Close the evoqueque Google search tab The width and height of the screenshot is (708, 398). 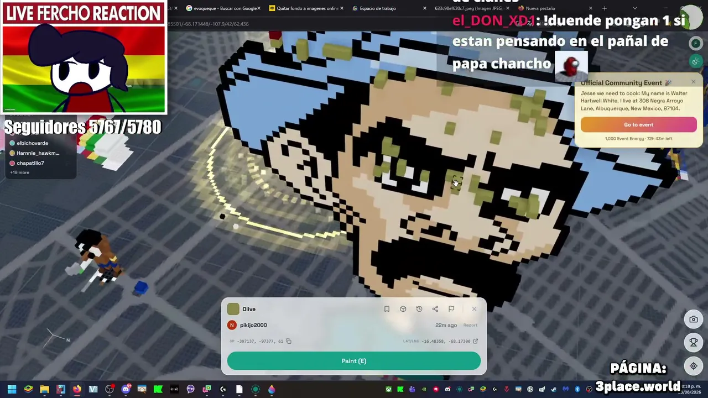[259, 8]
